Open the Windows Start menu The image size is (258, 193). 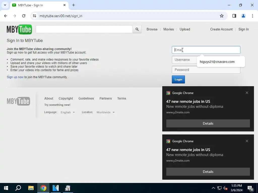[6, 188]
